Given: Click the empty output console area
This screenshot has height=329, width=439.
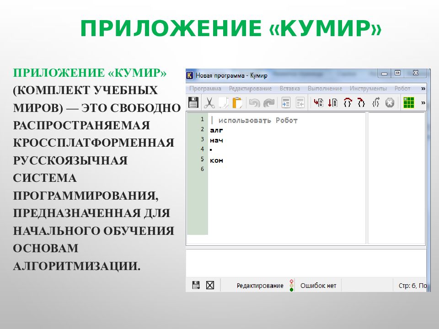Looking at the screenshot, I should tap(306, 263).
